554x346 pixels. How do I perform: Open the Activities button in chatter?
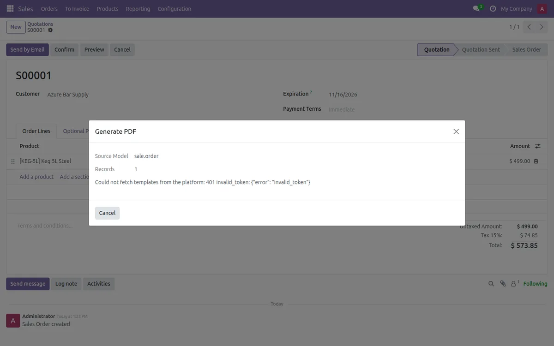pos(99,284)
